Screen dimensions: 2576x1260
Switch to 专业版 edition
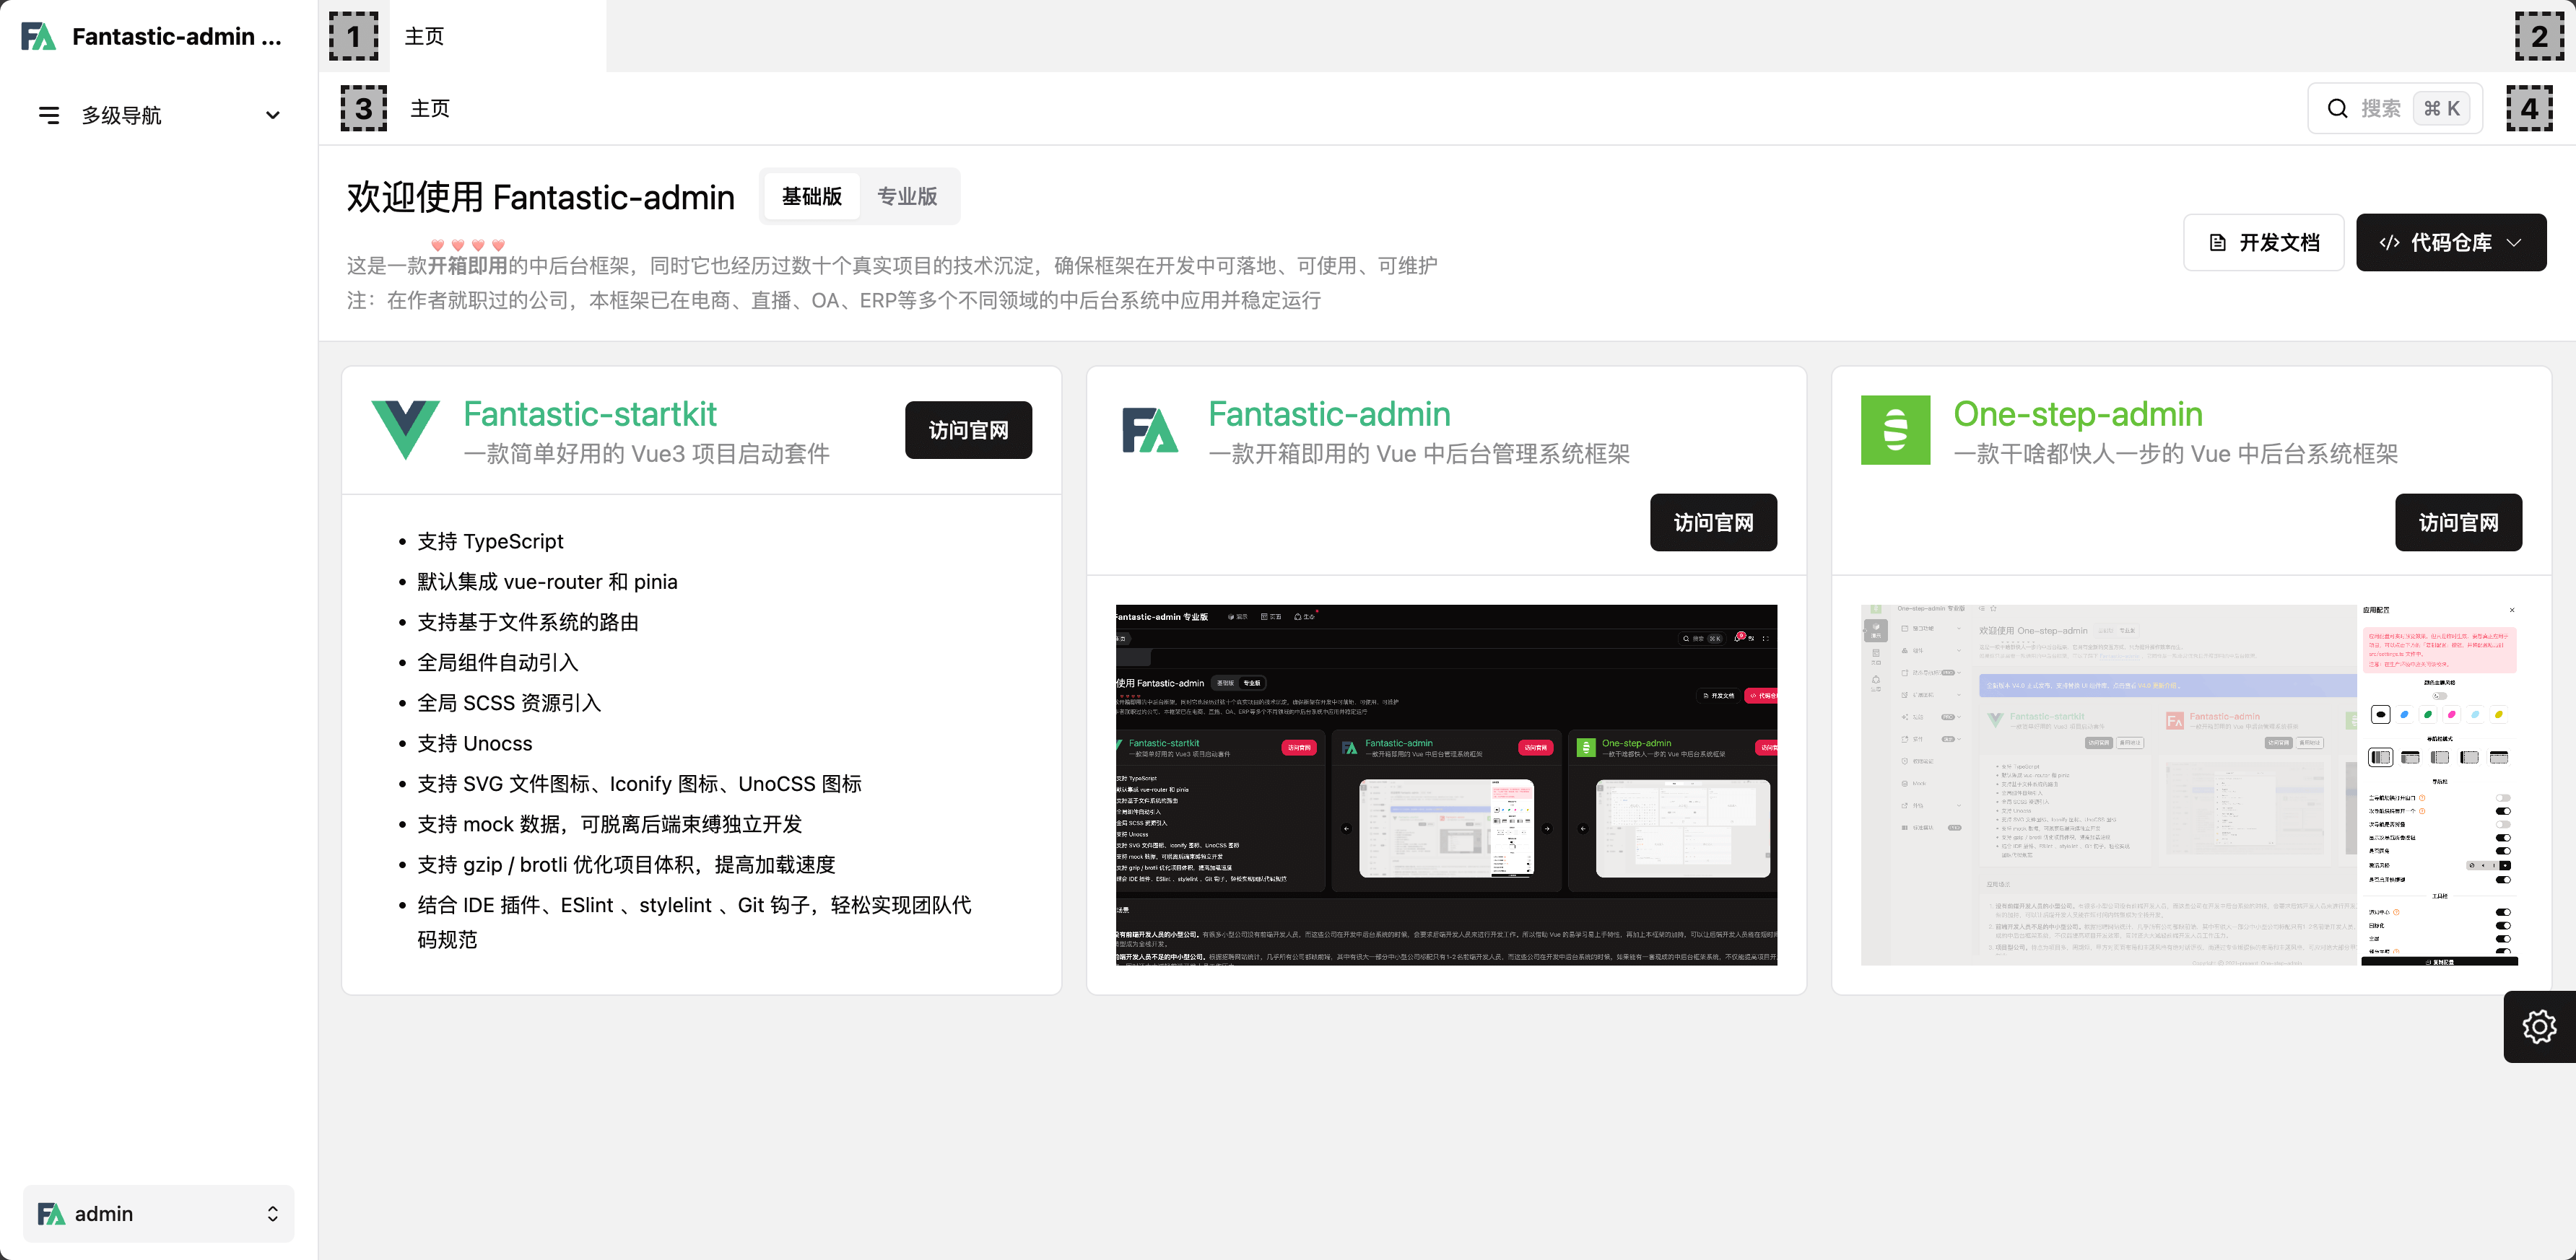click(906, 197)
